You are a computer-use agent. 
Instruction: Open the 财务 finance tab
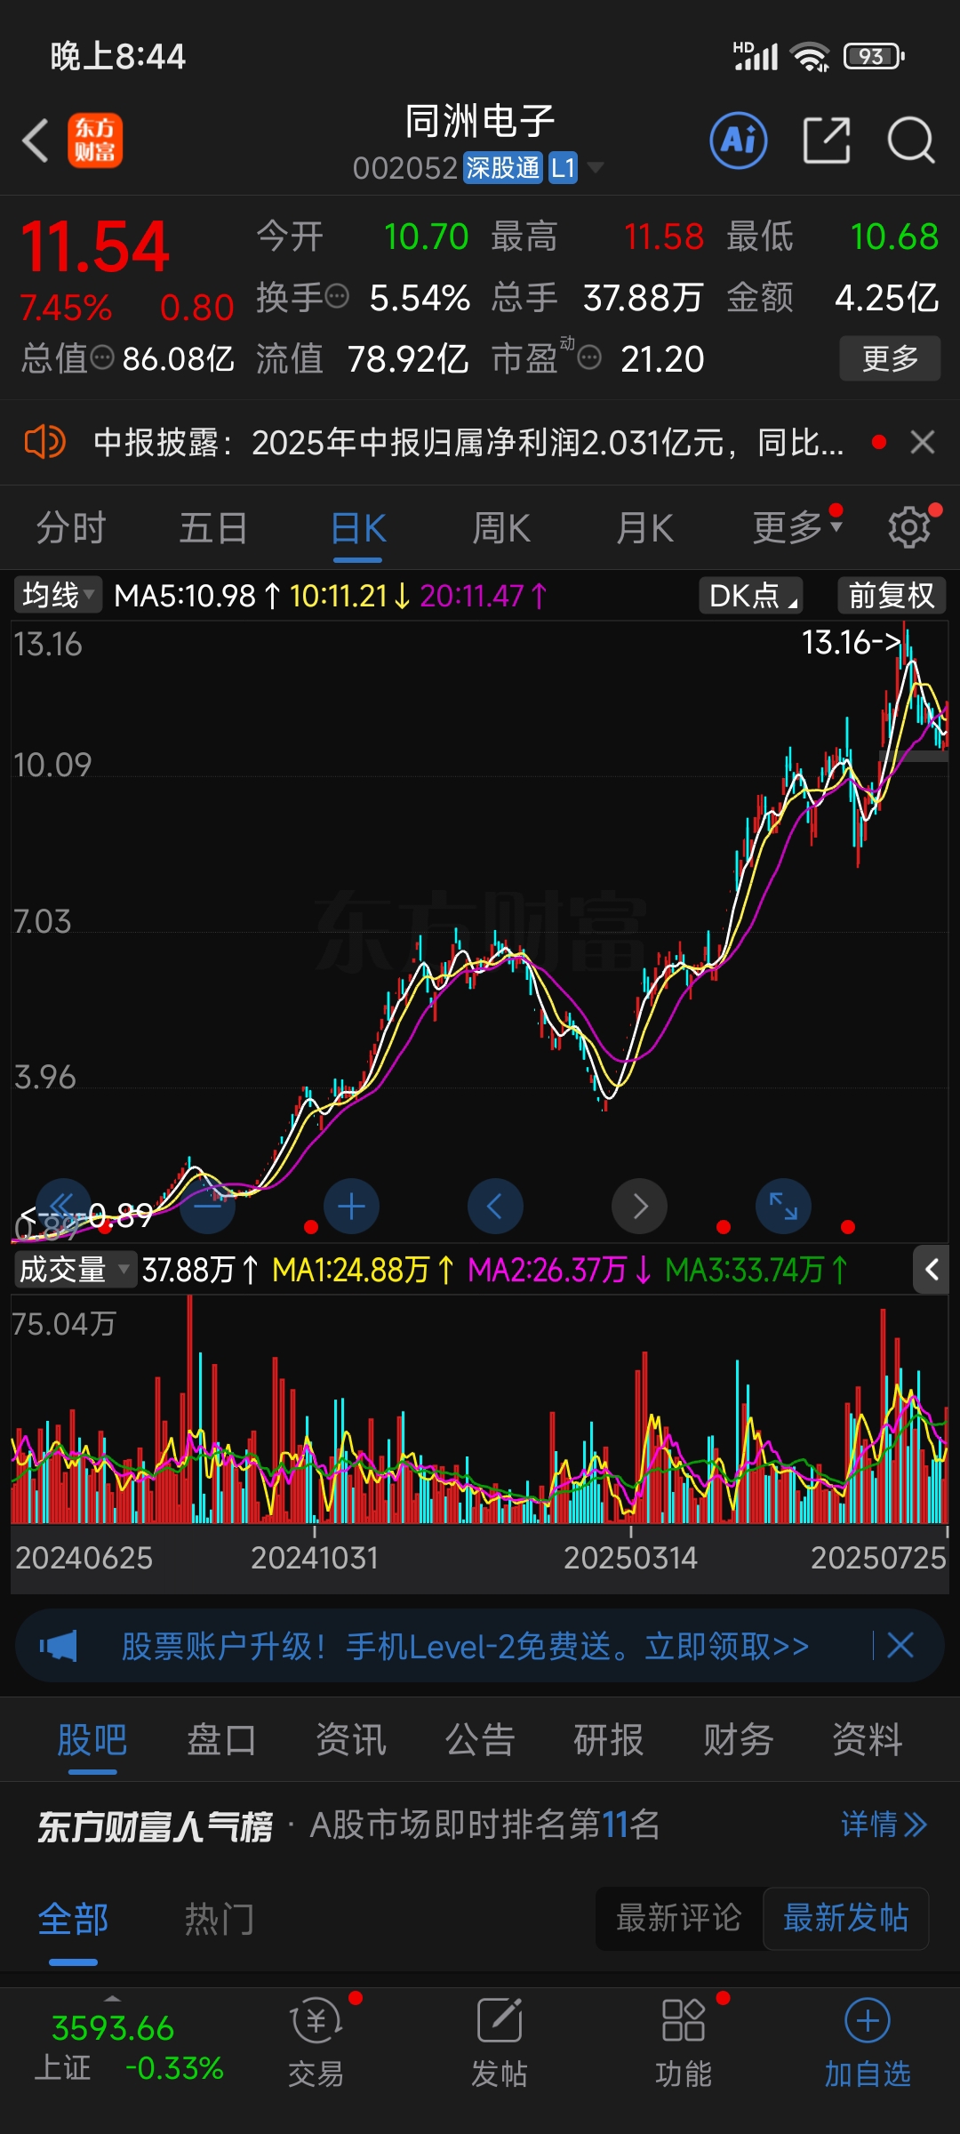738,1739
